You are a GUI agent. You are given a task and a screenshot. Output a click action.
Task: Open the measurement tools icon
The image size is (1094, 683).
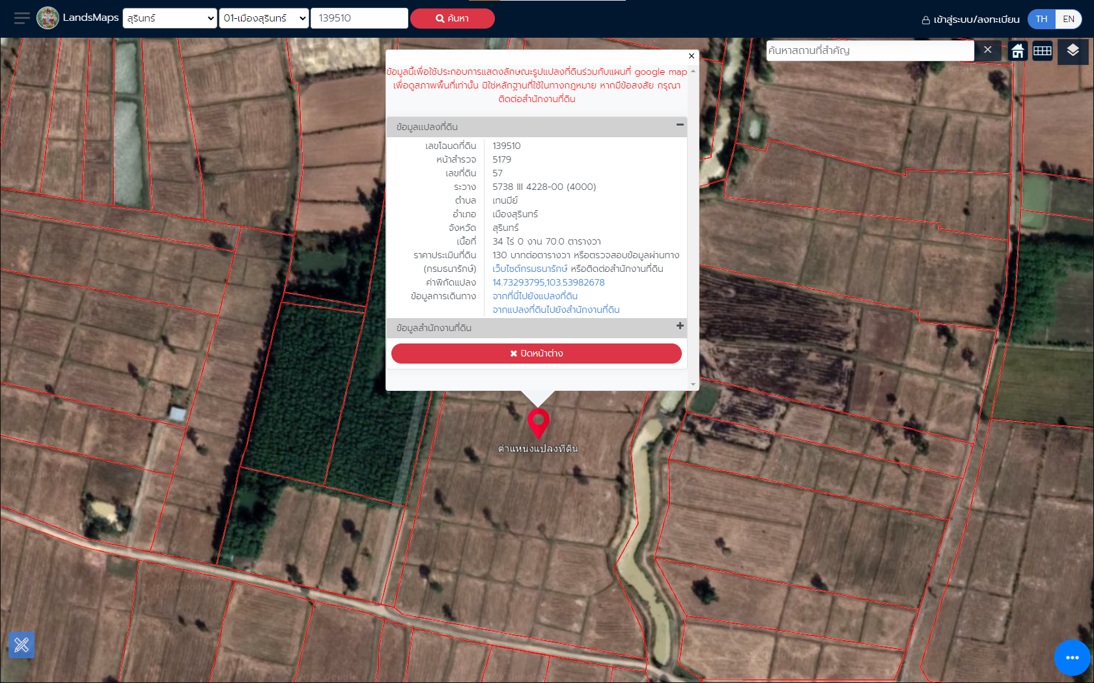coord(21,645)
